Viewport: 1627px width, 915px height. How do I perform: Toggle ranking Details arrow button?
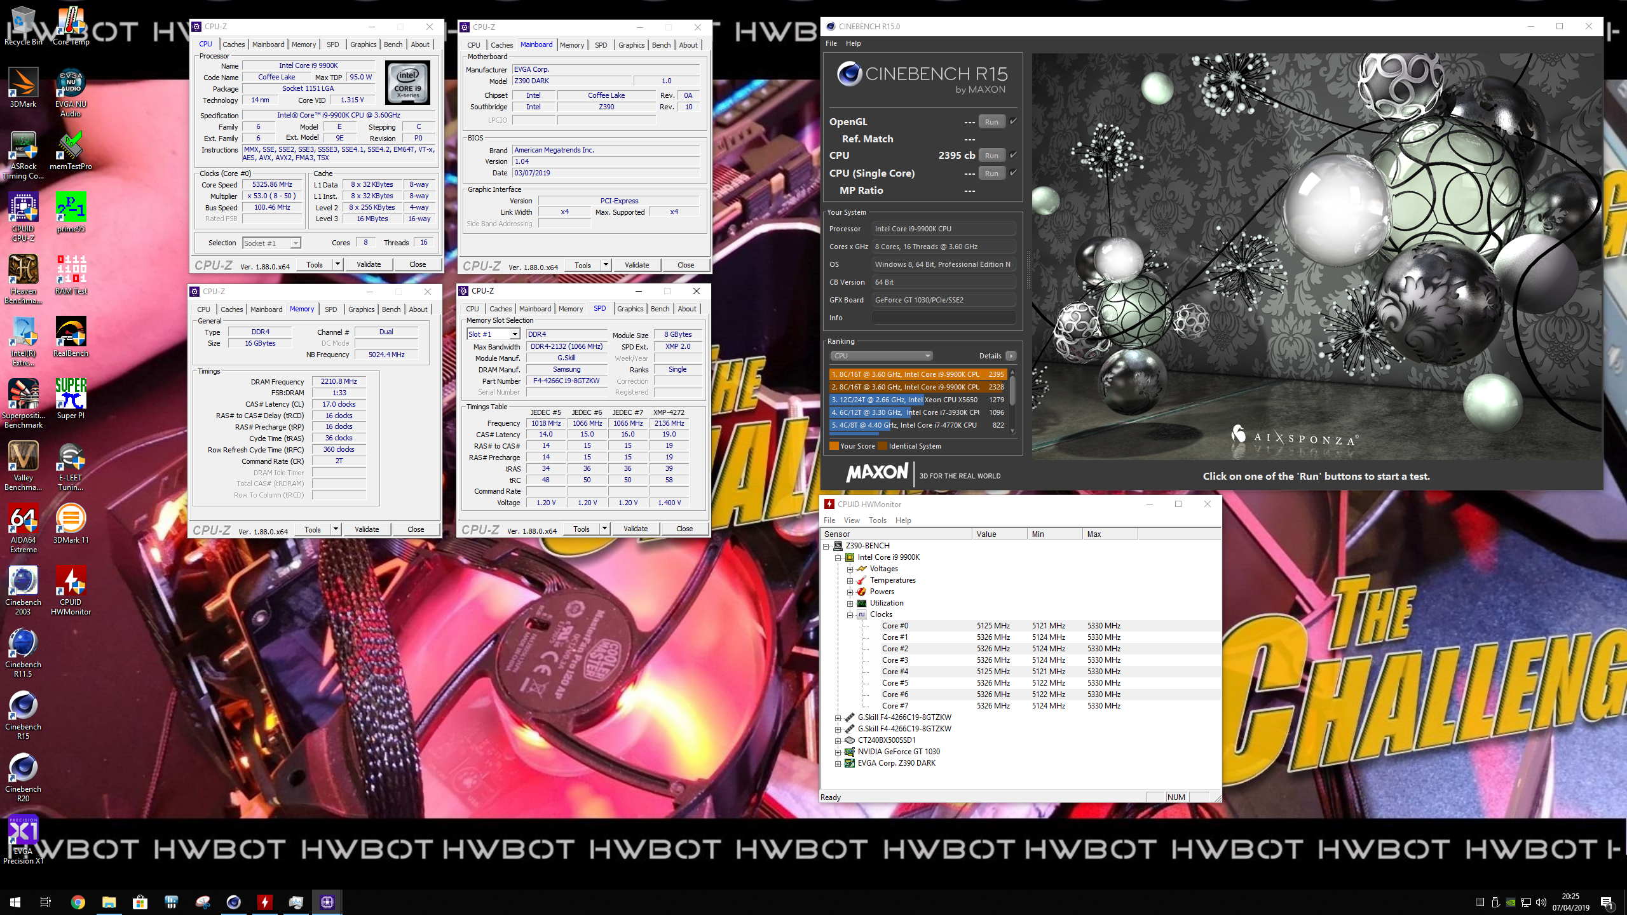1011,356
